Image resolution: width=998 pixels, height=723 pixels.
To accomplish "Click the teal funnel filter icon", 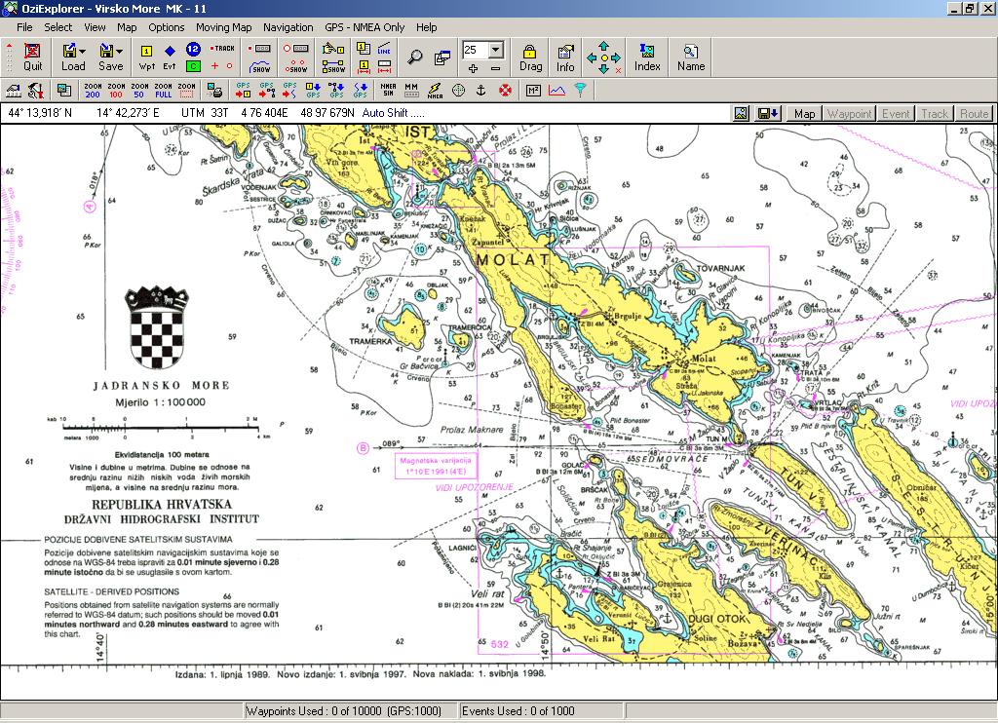I will (581, 91).
